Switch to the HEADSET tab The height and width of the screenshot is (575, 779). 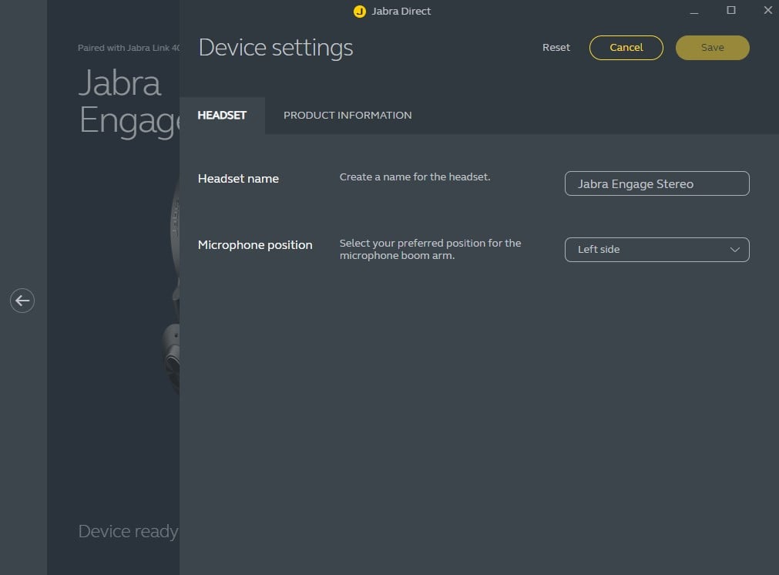(x=222, y=116)
